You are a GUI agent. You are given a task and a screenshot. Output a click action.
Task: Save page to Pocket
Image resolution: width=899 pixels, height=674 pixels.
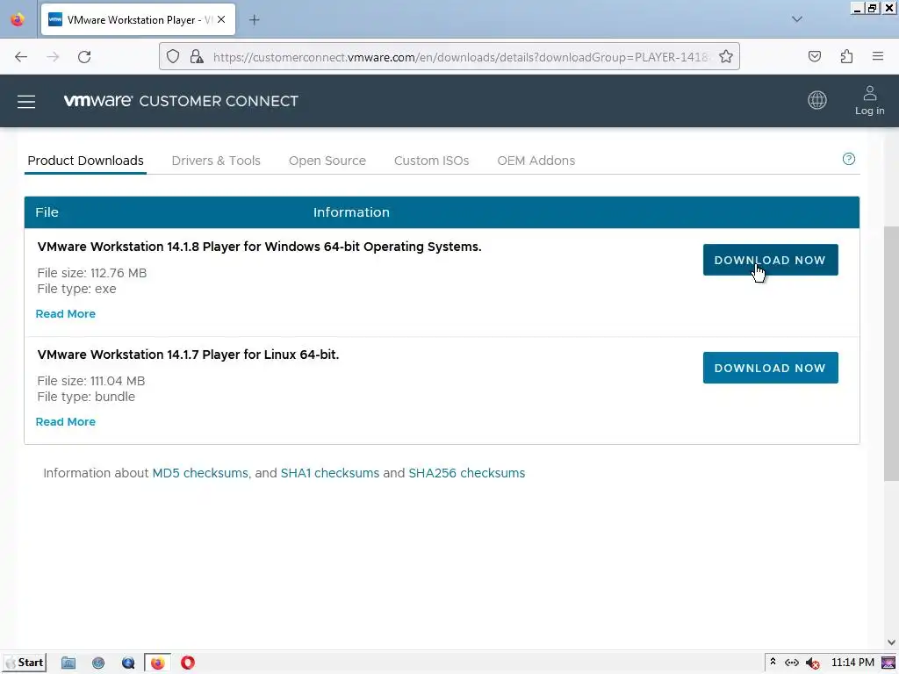815,57
